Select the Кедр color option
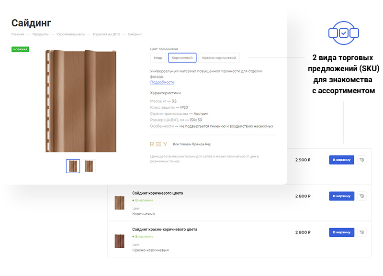The width and height of the screenshot is (383, 276). [158, 58]
